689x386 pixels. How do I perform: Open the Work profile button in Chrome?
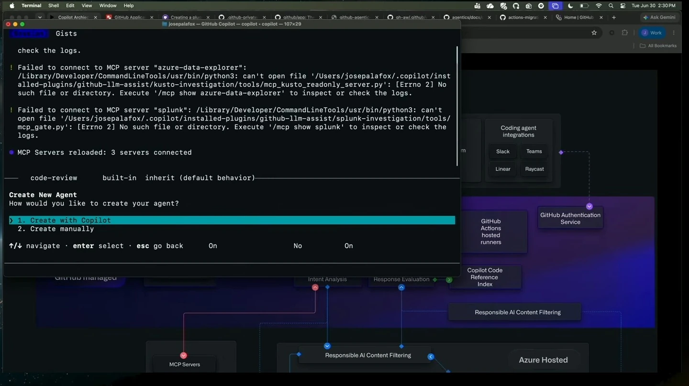tap(652, 33)
